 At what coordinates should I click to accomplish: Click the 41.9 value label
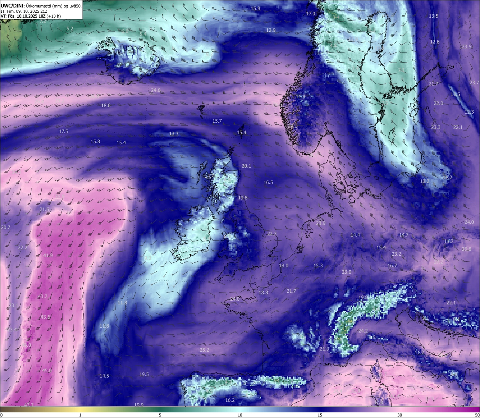[48, 255]
